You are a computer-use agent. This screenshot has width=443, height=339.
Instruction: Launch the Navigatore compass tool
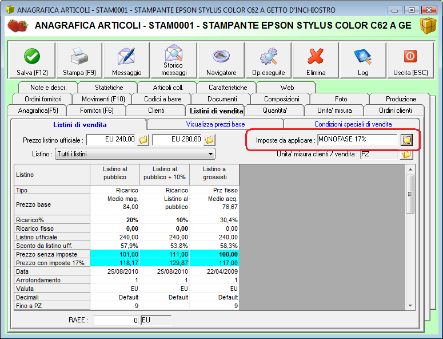221,60
